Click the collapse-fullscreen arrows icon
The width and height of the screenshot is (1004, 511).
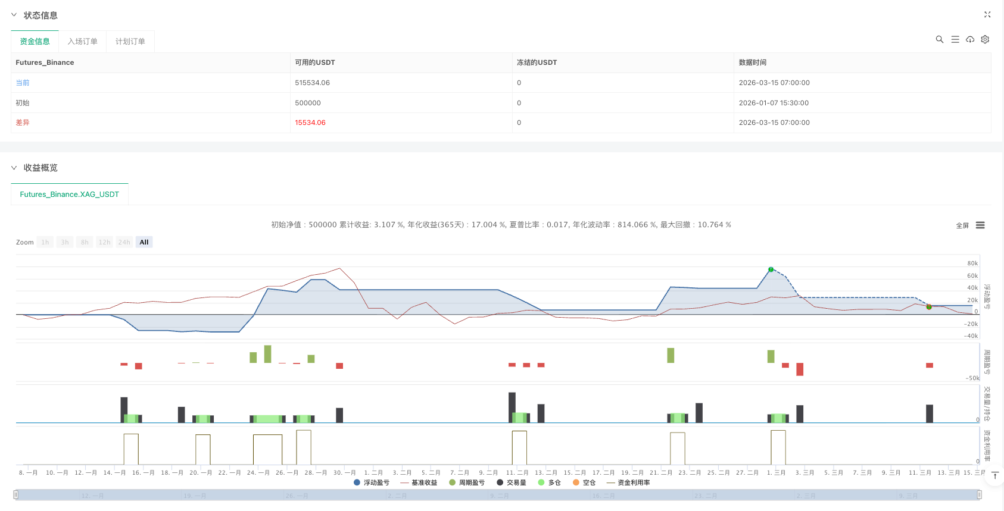pyautogui.click(x=987, y=15)
